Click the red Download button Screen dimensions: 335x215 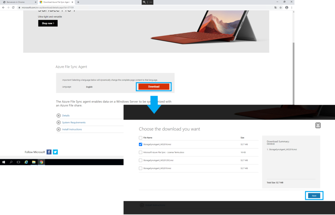[x=154, y=86]
